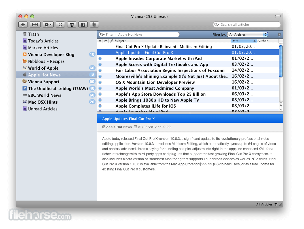This screenshot has width=304, height=229.
Task: Select World of Apple feed
Action: click(56, 68)
